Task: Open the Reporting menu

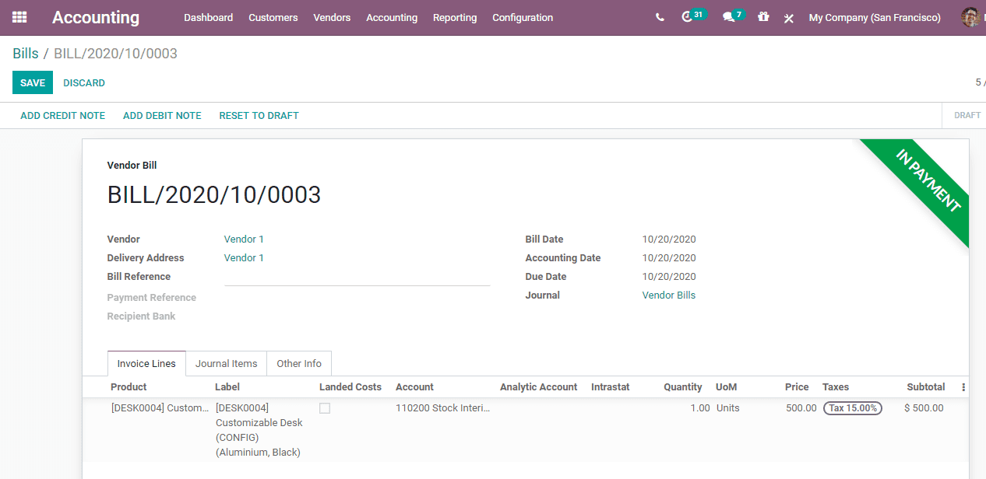Action: point(455,17)
